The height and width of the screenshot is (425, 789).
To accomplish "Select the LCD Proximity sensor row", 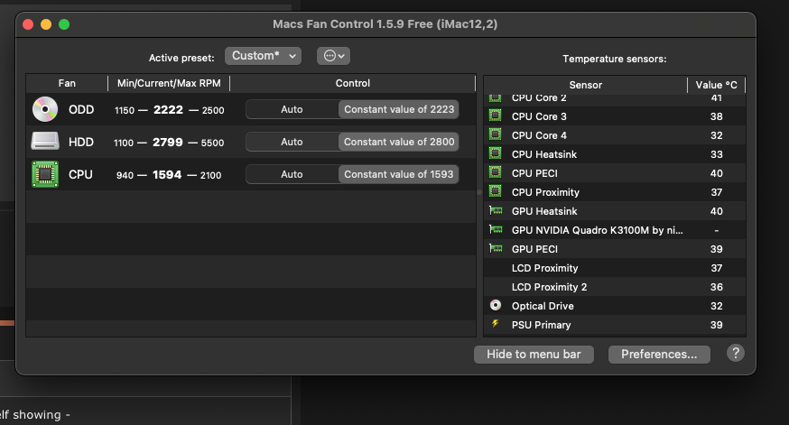I will click(615, 268).
